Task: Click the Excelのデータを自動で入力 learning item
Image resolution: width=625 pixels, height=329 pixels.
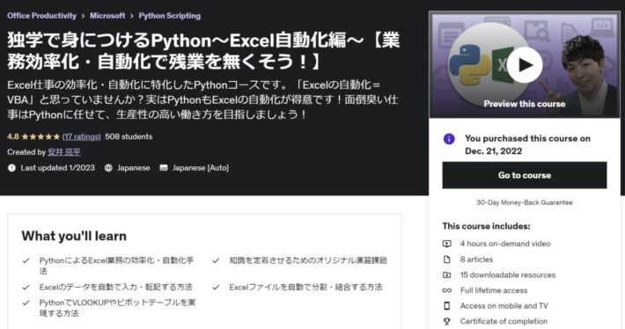Action: click(115, 287)
